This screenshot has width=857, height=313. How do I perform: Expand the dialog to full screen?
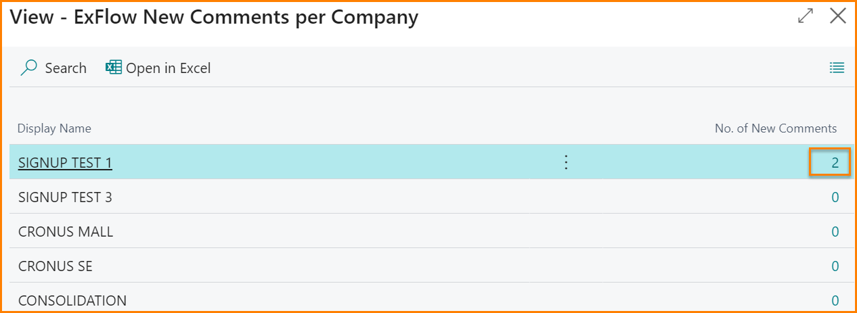click(x=806, y=17)
